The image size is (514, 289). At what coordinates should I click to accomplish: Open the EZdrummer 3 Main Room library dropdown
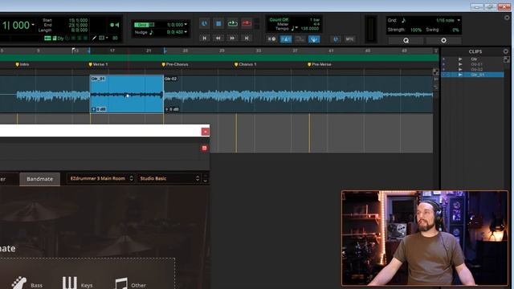click(x=100, y=178)
